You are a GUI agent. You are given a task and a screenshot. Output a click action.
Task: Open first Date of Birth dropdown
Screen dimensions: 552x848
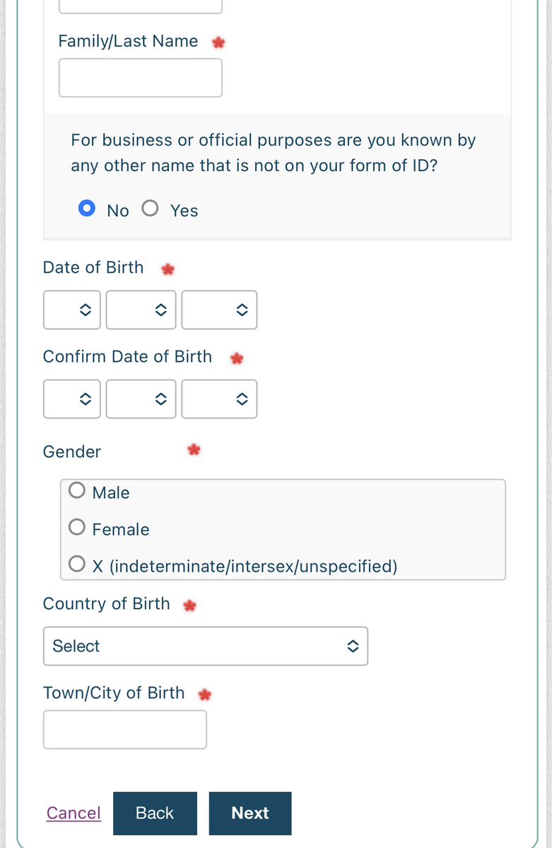[71, 310]
